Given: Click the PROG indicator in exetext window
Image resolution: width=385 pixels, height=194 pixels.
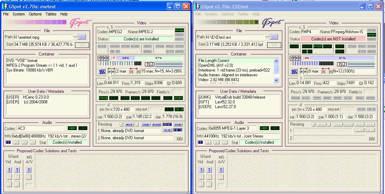Looking at the screenshot, I should (103, 98).
